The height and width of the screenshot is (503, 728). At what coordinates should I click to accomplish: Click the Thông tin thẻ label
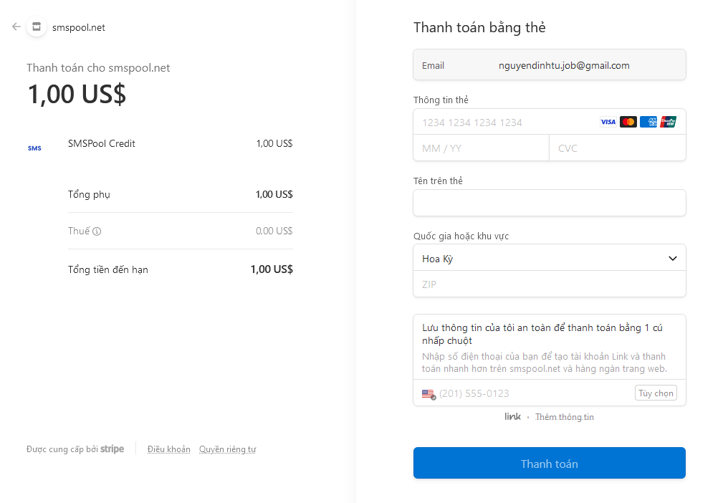441,100
